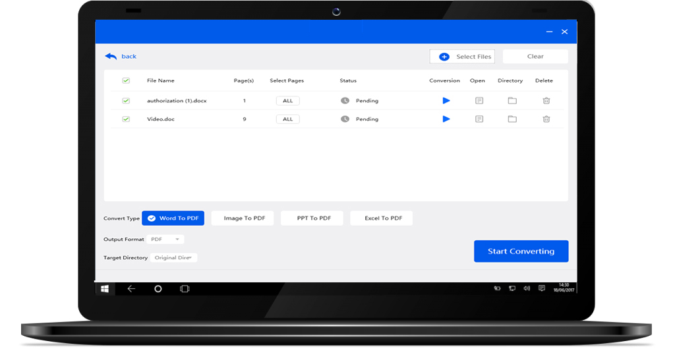Click the Page(s) column header
This screenshot has width=675, height=349.
click(244, 80)
